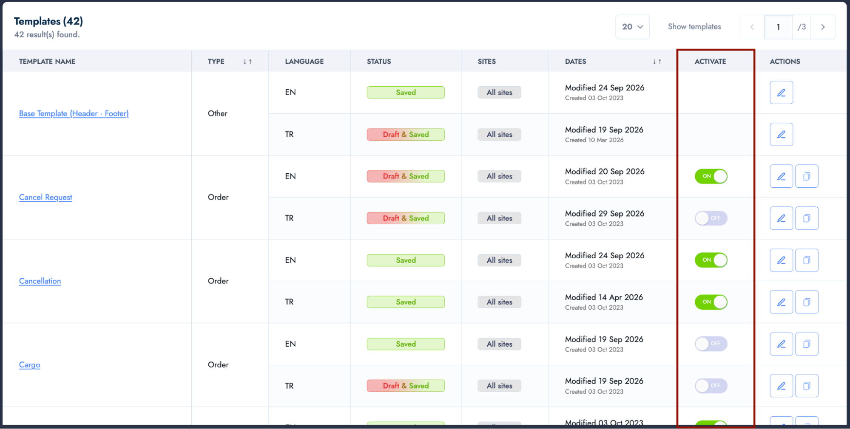Click edit pencil for Cargo TR row
Image resolution: width=850 pixels, height=429 pixels.
click(x=781, y=386)
